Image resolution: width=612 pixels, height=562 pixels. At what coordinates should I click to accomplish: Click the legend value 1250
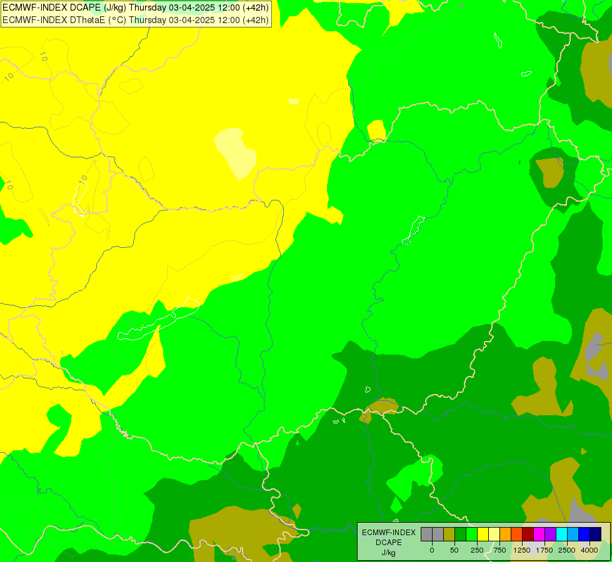(522, 550)
